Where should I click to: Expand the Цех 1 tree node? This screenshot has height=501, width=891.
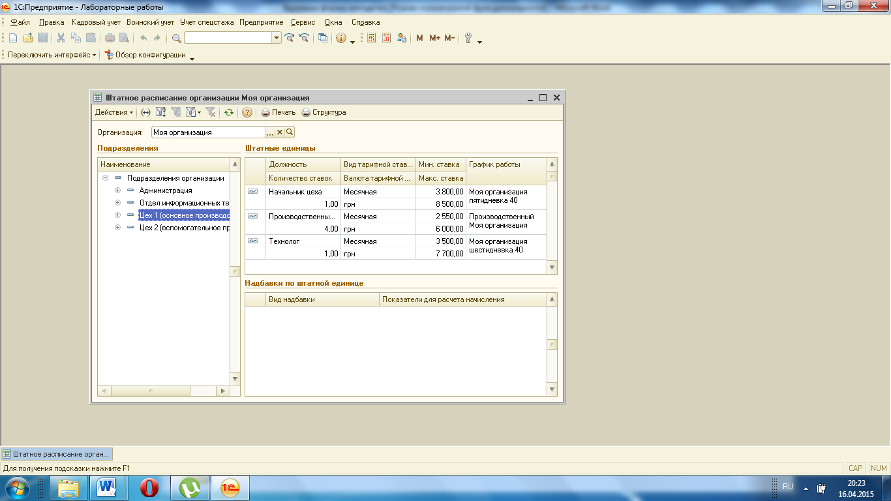tap(118, 215)
